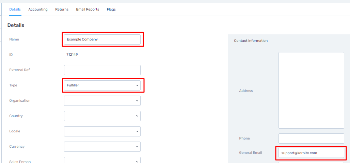The height and width of the screenshot is (163, 350).
Task: Click the chevron arrow of Currency select
Action: tap(137, 147)
